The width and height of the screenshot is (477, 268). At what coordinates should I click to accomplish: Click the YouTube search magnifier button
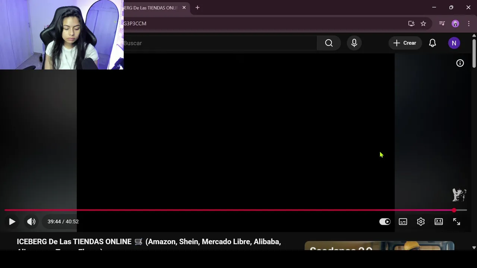pos(329,43)
